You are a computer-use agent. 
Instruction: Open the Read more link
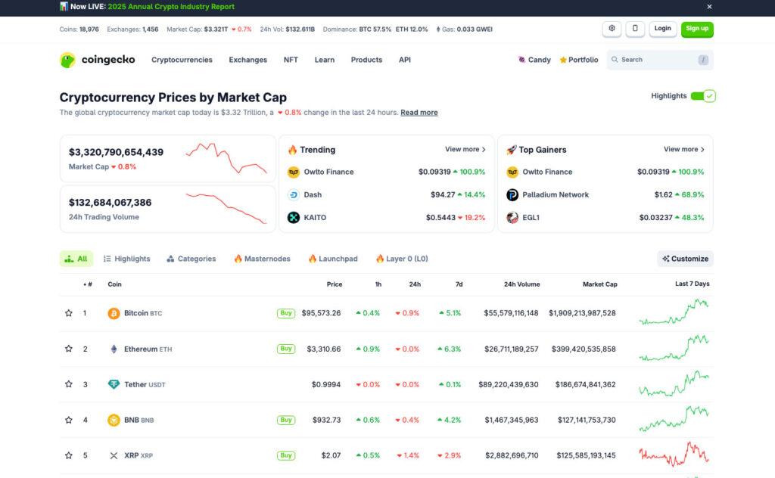(x=419, y=113)
